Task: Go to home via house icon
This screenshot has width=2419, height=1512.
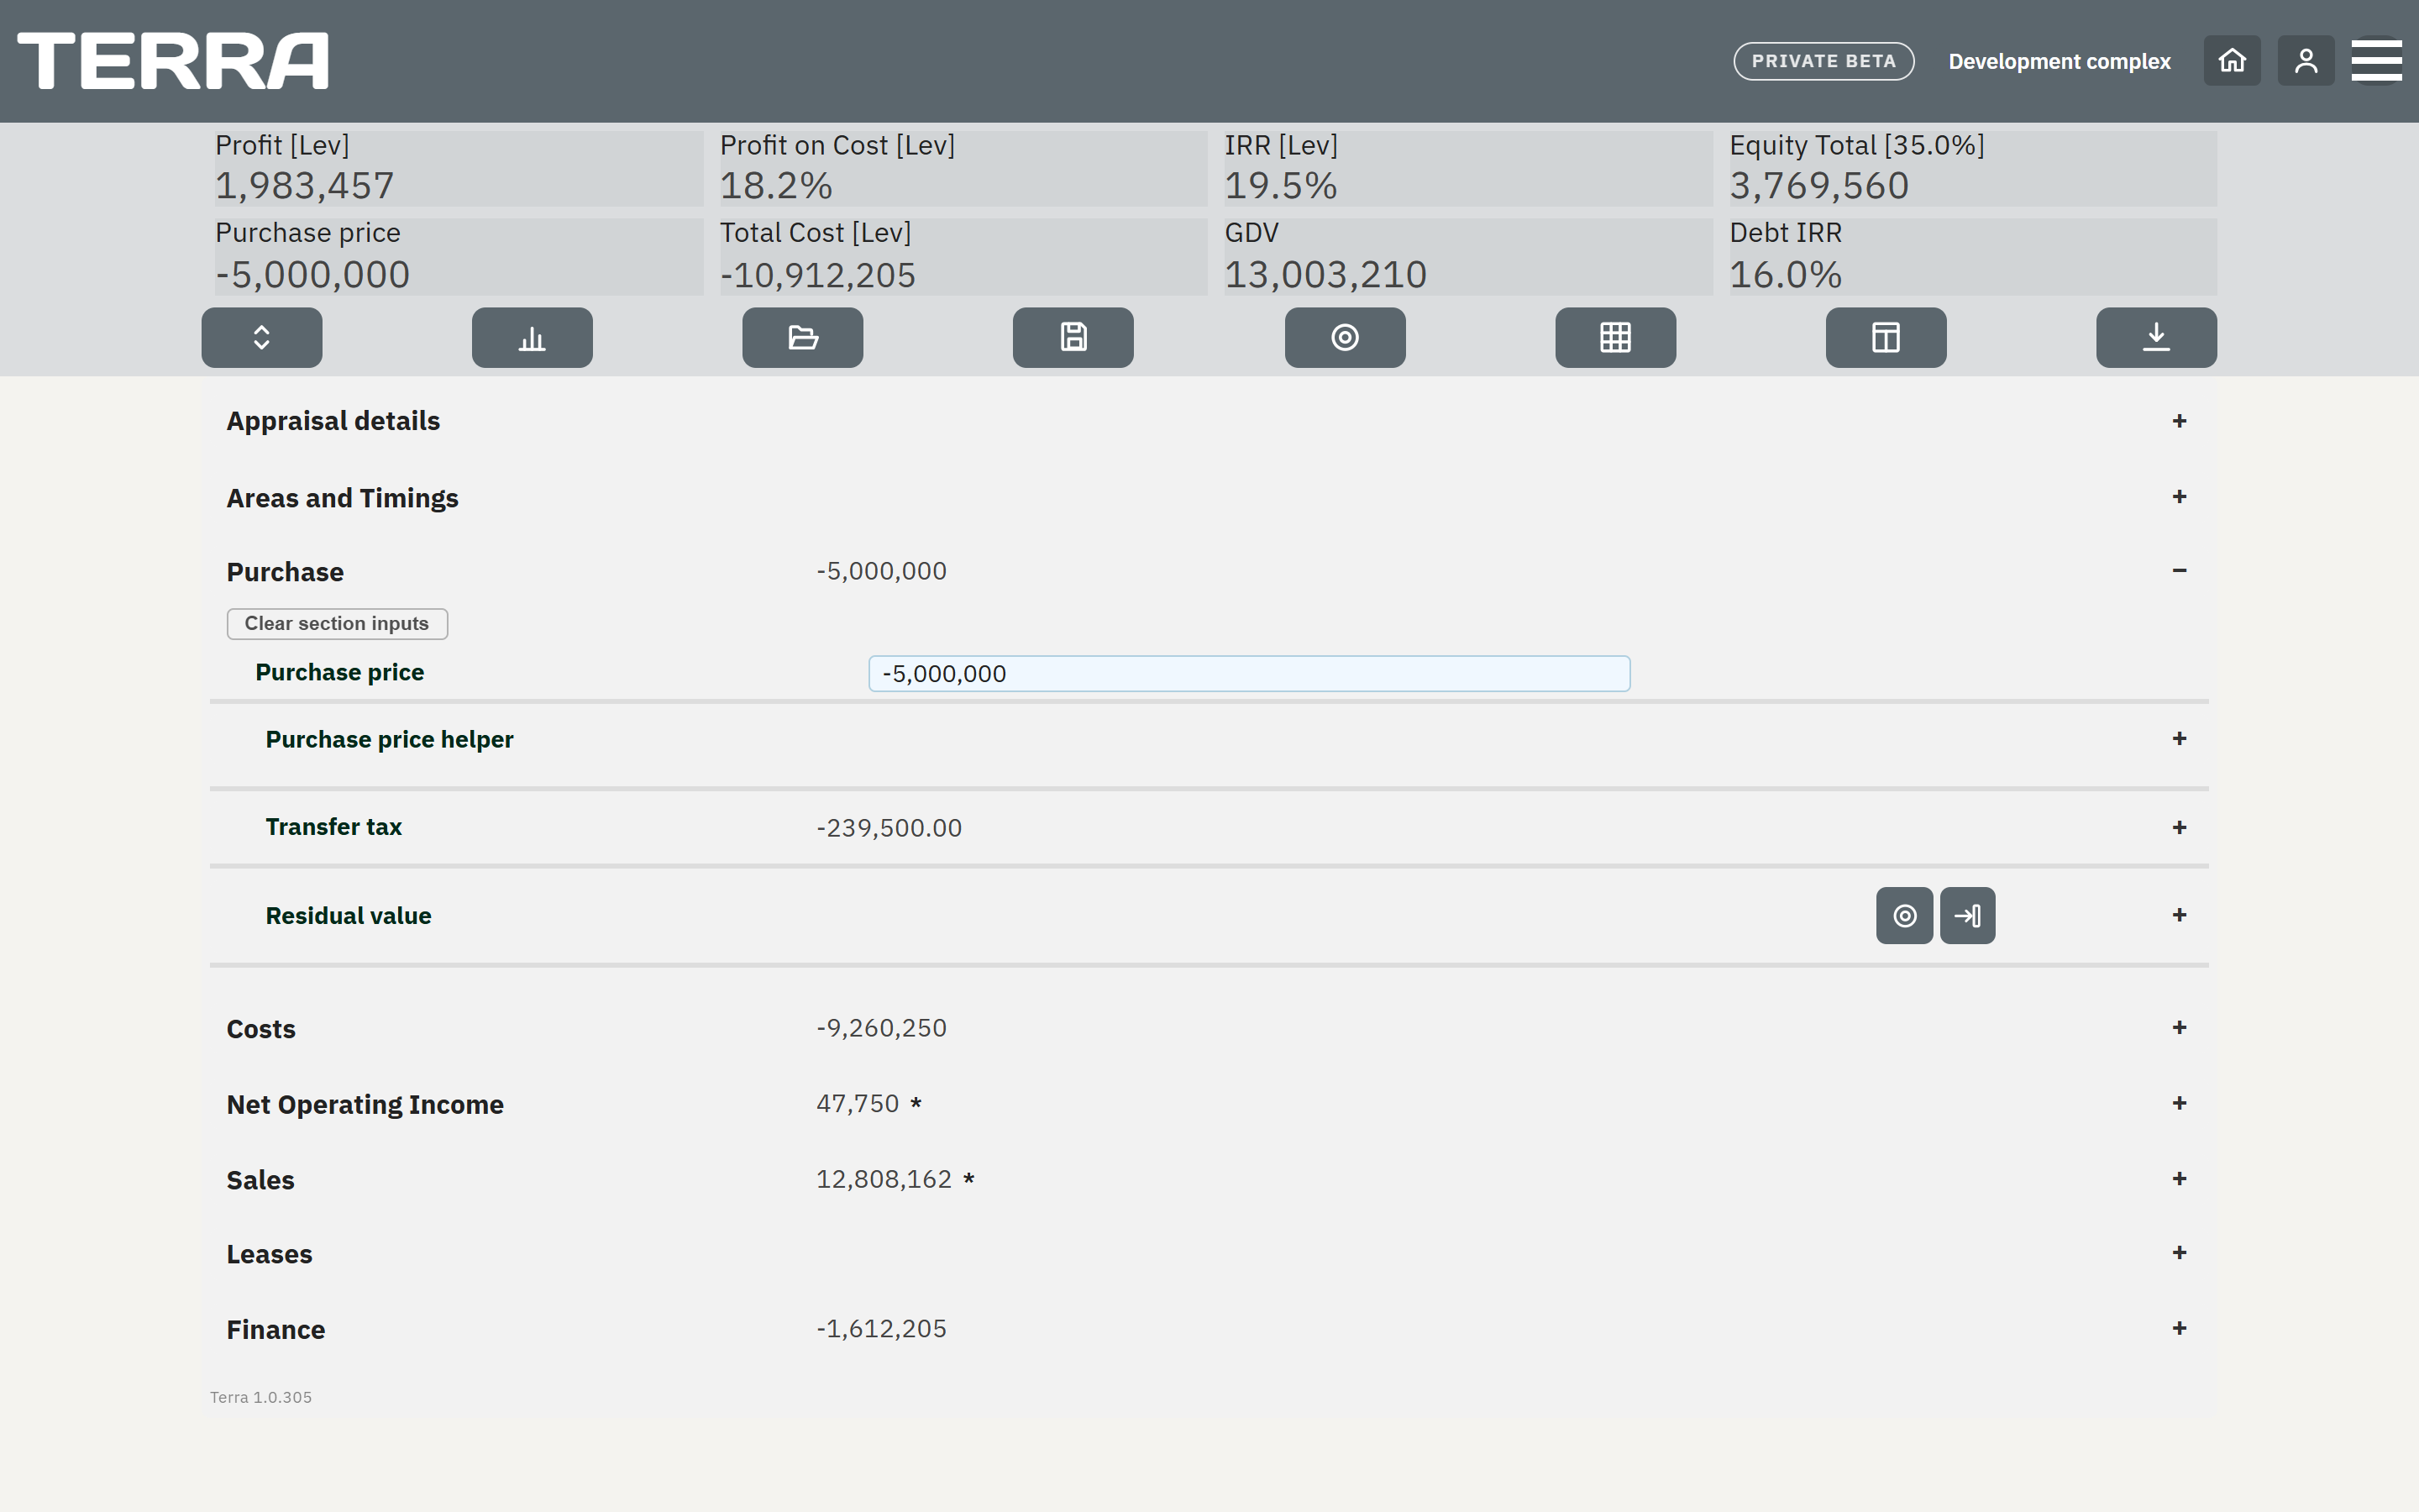Action: coord(2232,61)
